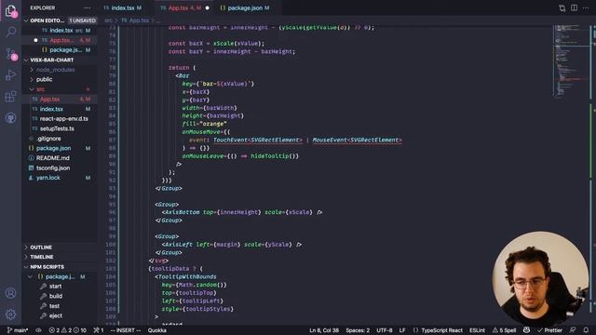Viewport: 596px width, 335px height.
Task: Click the ESLint status item
Action: (477, 330)
